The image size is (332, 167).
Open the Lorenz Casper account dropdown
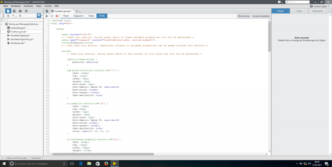(322, 6)
